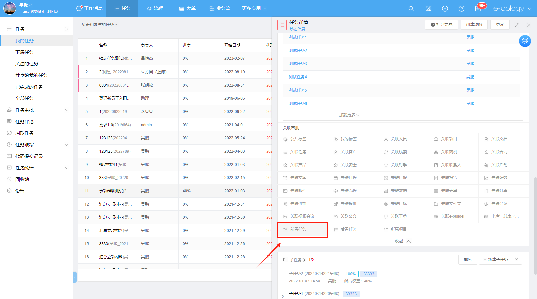Click user avatar of 吴鹏
Screen dimensions: 537x299
[x=9, y=8]
